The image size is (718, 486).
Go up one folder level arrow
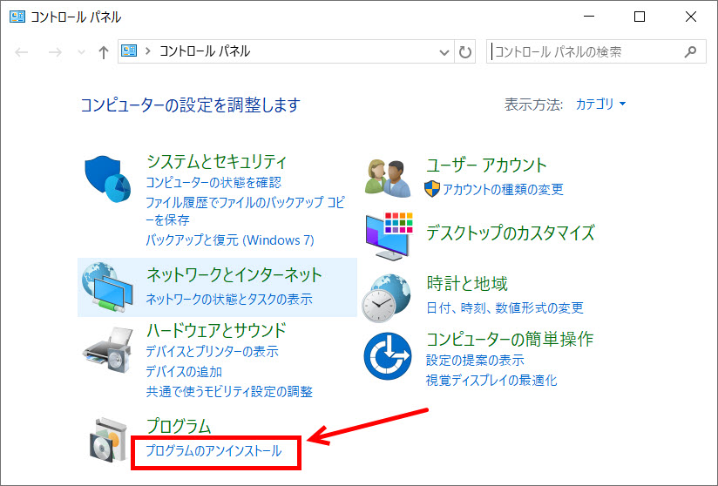coord(104,52)
